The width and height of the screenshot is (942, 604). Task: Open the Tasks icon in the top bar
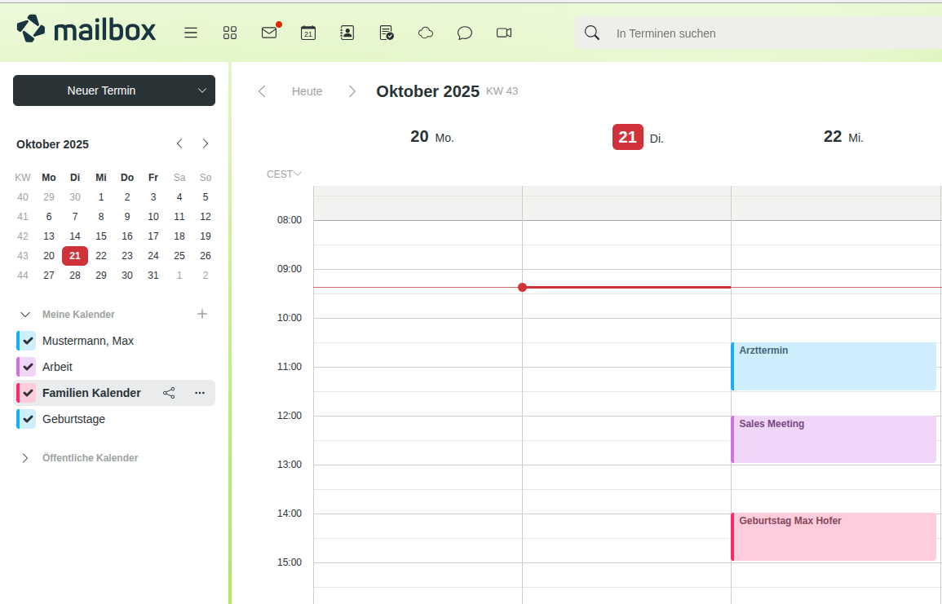tap(387, 33)
